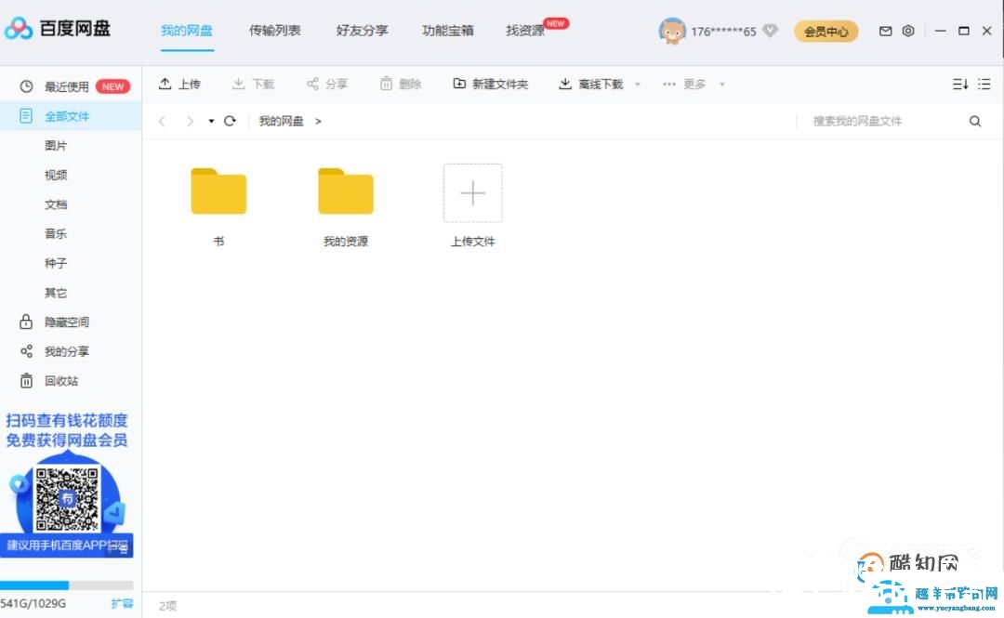Click the 我的网盘 breadcrumb
This screenshot has width=1004, height=618.
point(281,121)
